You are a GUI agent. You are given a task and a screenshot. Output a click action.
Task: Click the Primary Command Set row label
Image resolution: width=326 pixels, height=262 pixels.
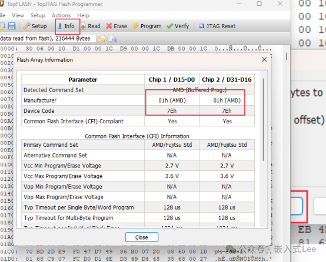pos(51,145)
